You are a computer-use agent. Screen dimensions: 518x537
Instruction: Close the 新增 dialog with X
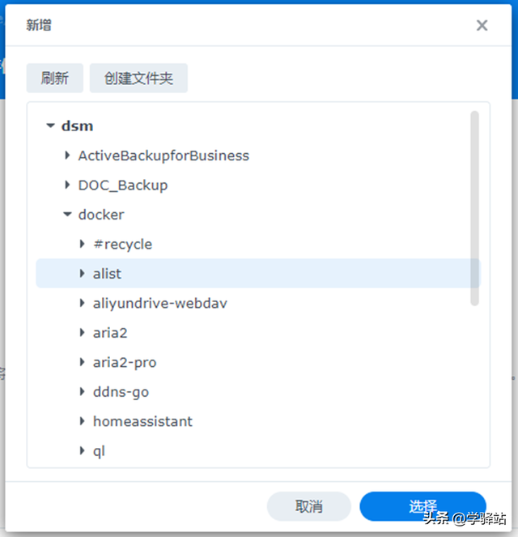coord(482,25)
